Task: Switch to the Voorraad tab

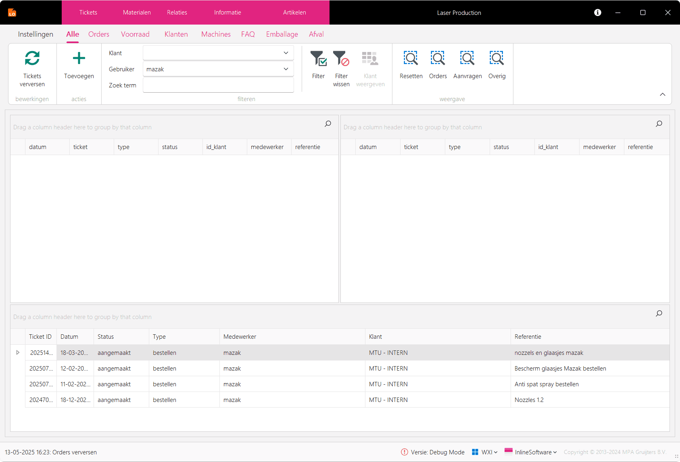Action: (x=135, y=34)
